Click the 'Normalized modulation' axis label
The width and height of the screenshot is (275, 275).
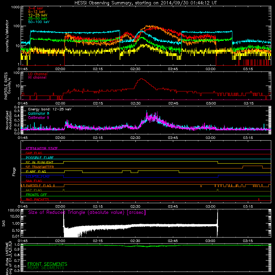pos(9,120)
